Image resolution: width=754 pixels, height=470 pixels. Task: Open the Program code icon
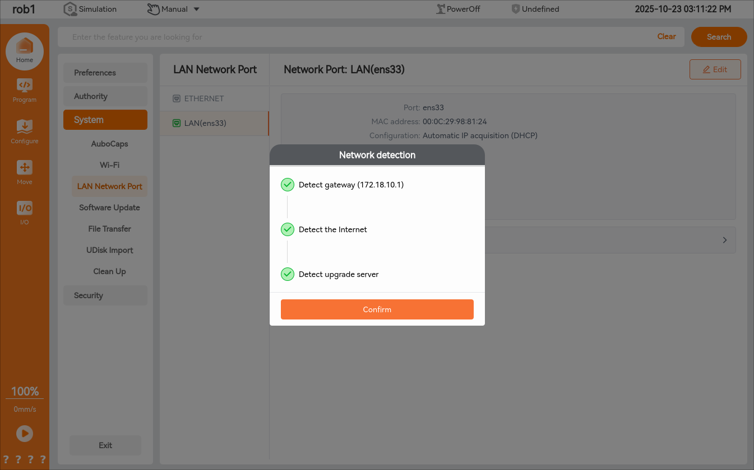pyautogui.click(x=25, y=86)
